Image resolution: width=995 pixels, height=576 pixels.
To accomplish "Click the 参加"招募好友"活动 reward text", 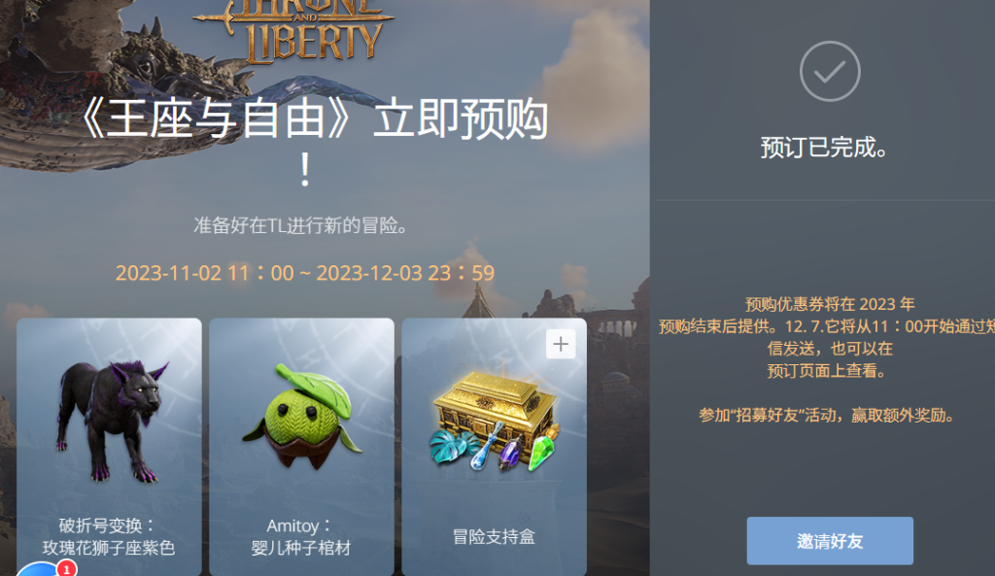I will (828, 416).
